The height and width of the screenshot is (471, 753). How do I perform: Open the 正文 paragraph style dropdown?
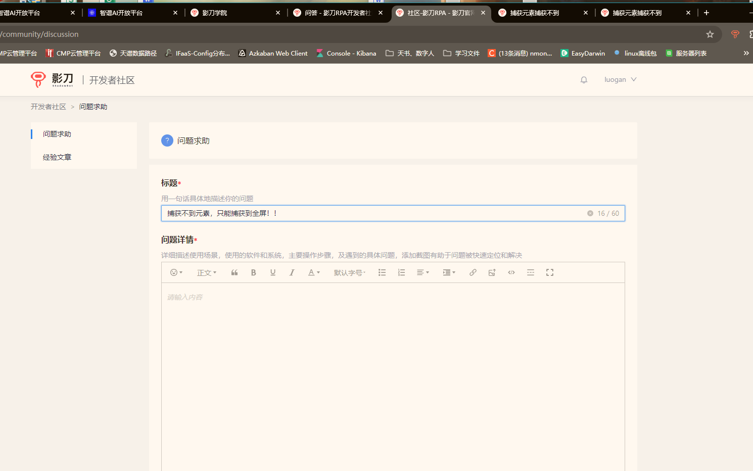(206, 272)
